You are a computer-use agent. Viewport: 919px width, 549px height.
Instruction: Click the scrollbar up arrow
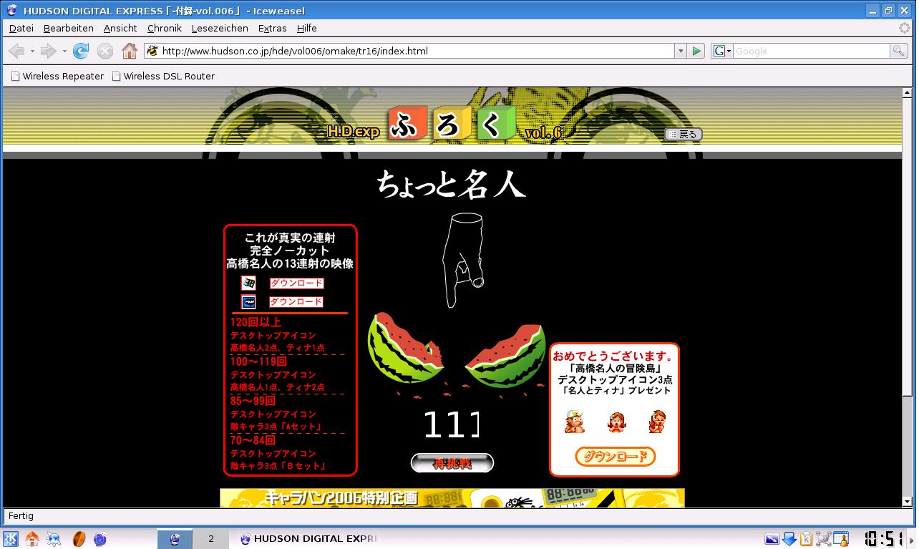click(908, 92)
